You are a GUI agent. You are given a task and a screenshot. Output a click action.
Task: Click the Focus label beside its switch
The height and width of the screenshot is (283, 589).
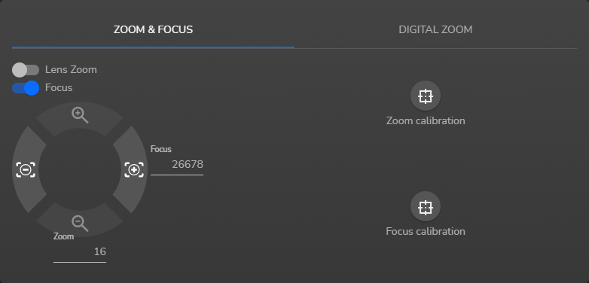pos(59,88)
